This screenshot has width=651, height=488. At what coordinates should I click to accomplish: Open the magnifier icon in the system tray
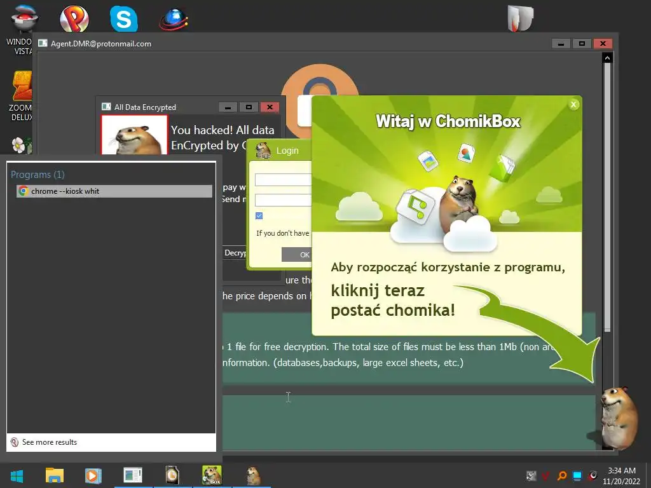pyautogui.click(x=562, y=476)
